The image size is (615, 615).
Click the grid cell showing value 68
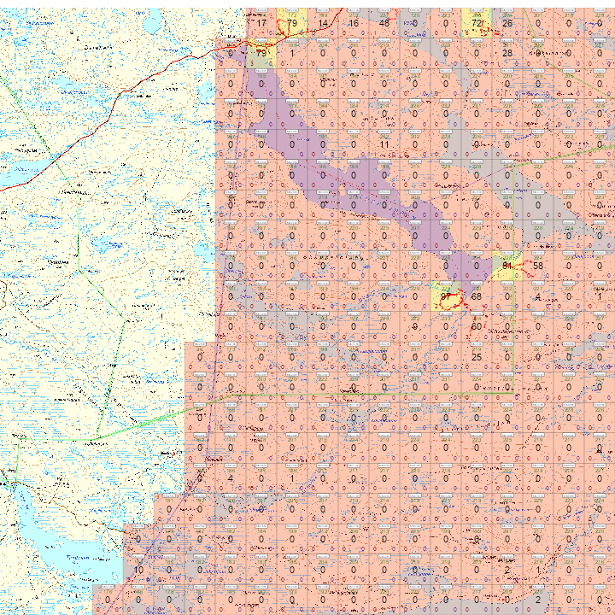point(477,296)
